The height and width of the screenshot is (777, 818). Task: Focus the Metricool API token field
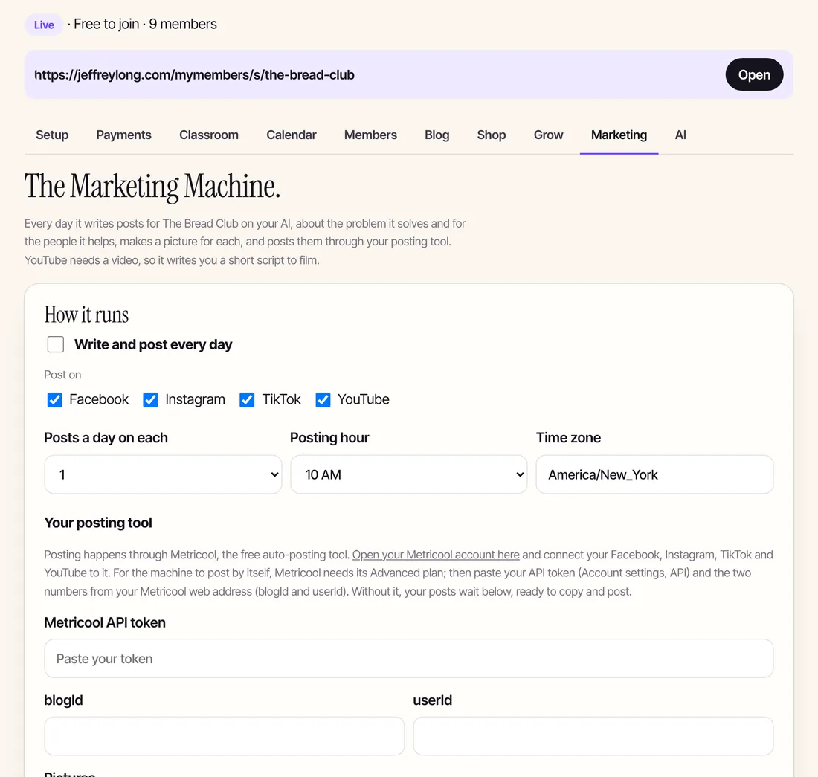click(x=408, y=659)
